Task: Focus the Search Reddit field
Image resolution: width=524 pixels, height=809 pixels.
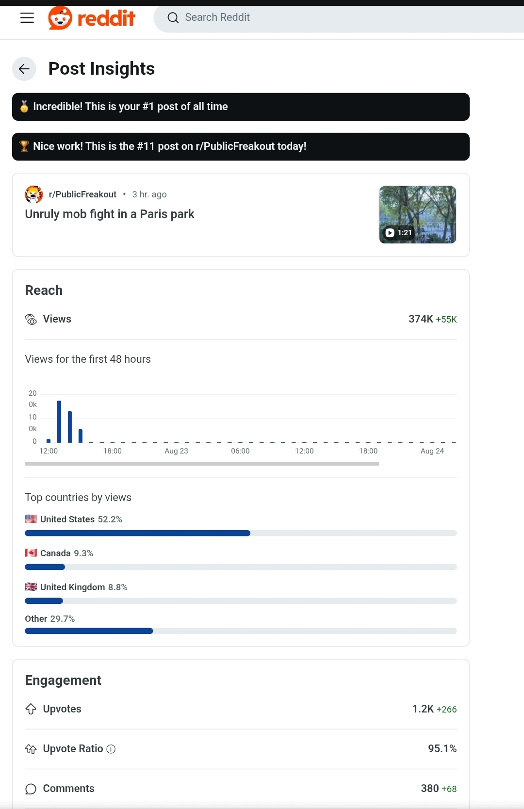Action: pos(340,18)
